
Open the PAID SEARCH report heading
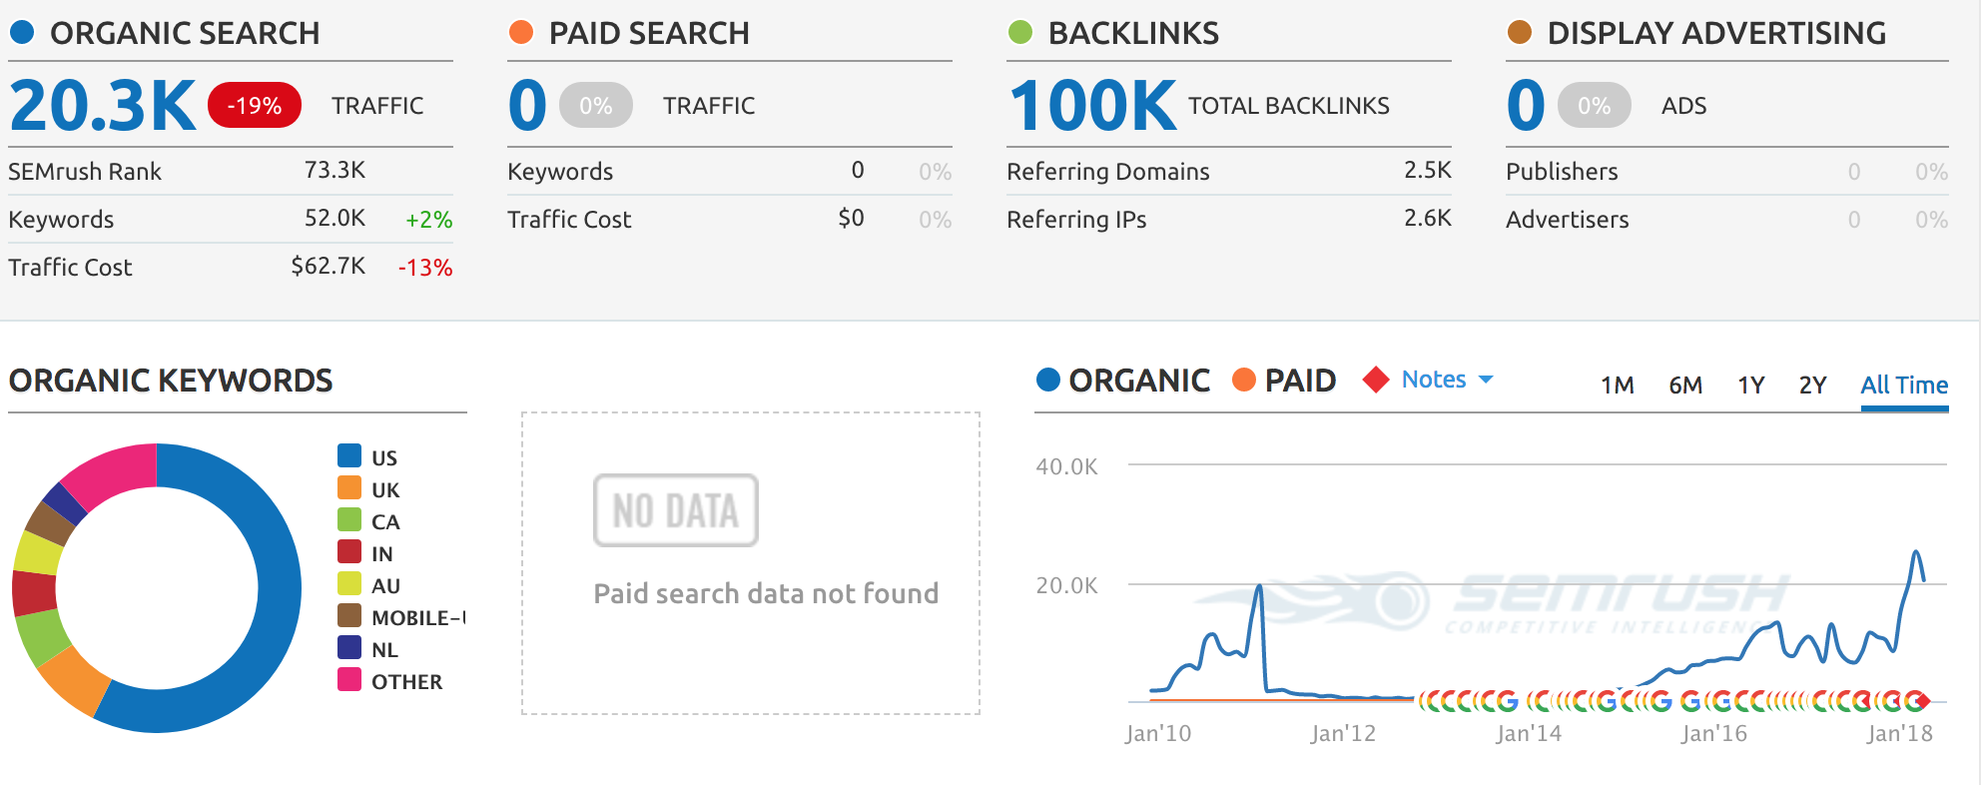(x=649, y=33)
